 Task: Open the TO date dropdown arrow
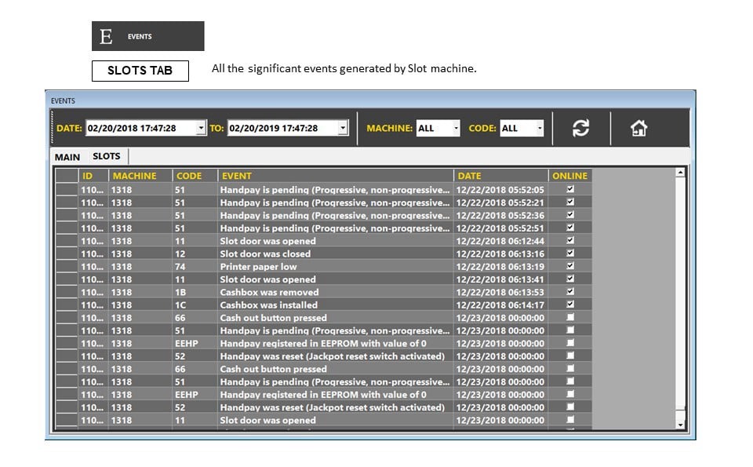click(x=343, y=128)
